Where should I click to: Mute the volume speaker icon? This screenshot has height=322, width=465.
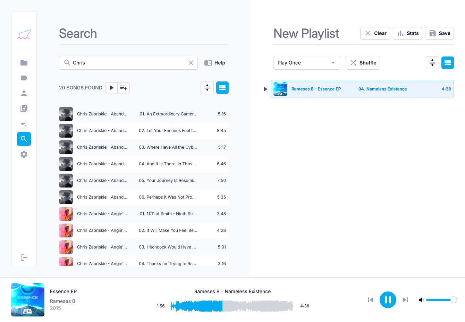point(421,300)
